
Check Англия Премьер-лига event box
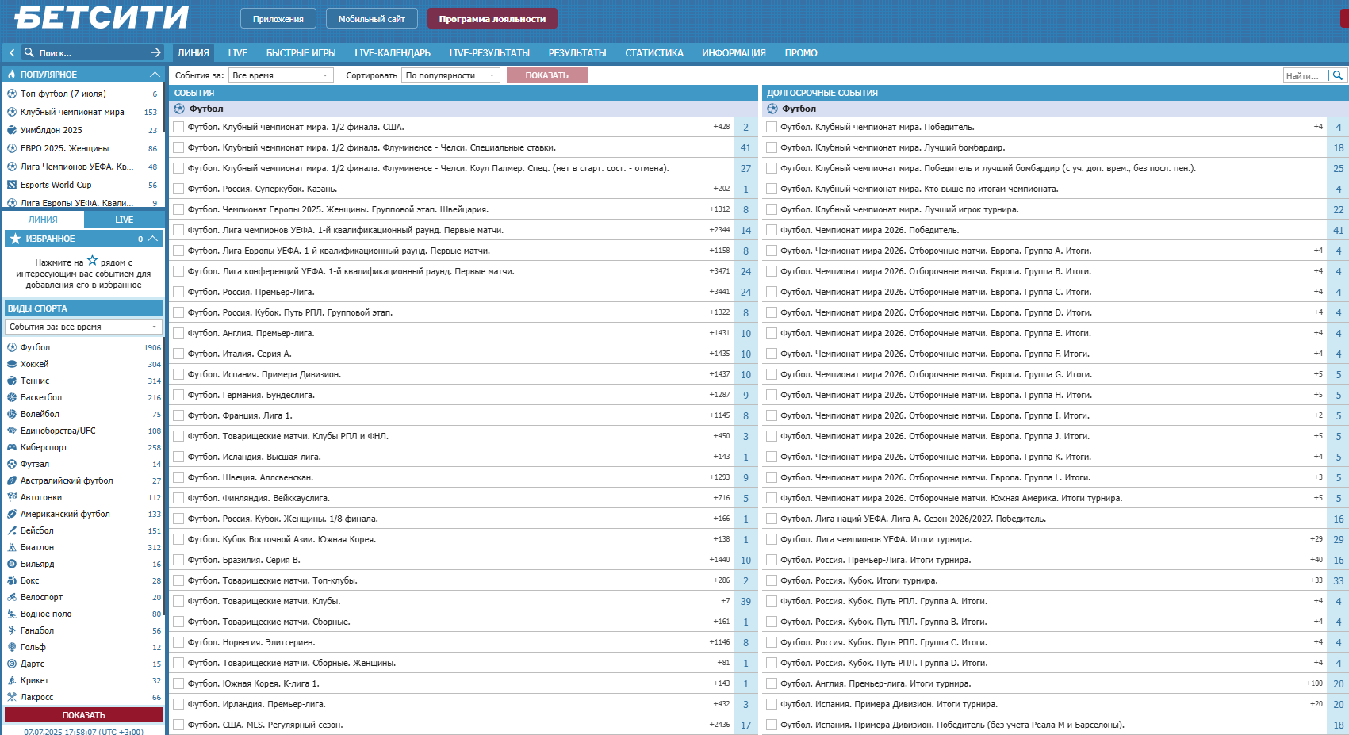(178, 333)
